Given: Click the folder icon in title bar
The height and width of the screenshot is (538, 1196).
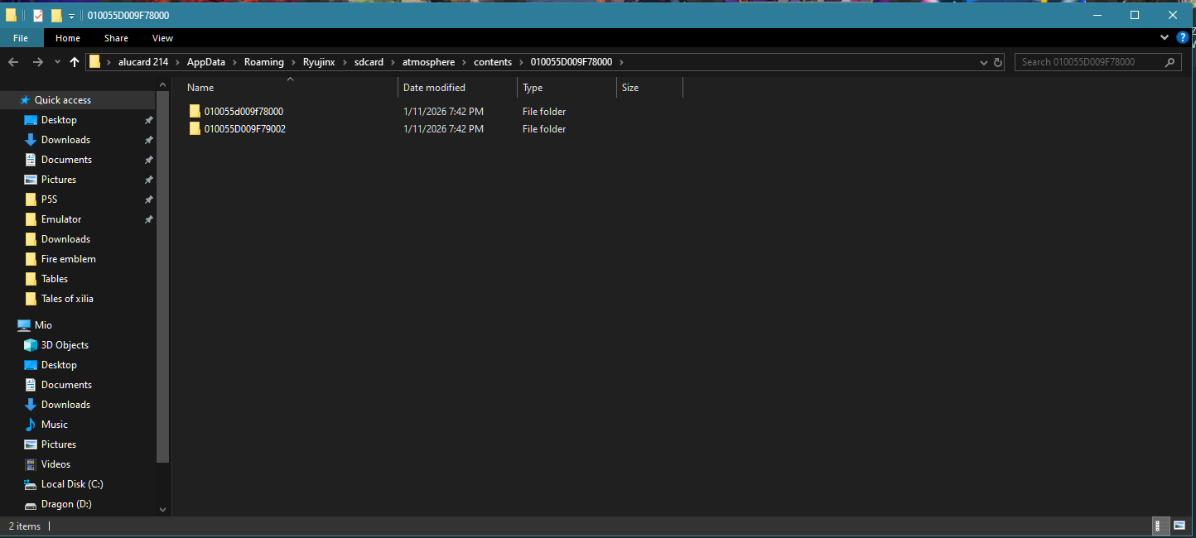Looking at the screenshot, I should pos(12,15).
